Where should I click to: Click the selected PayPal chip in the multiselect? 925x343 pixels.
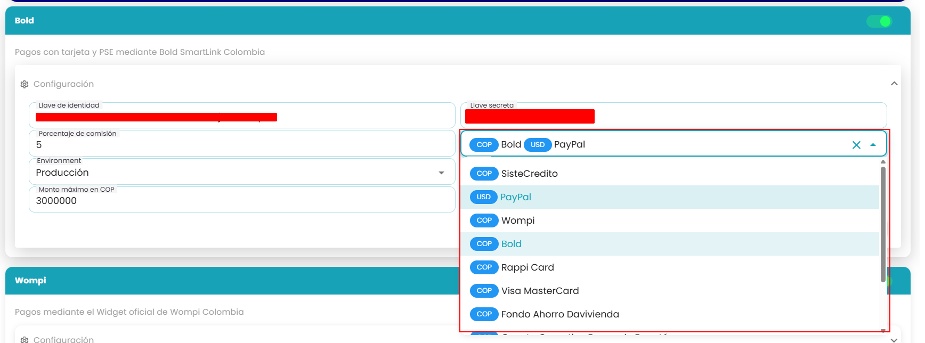coord(555,144)
